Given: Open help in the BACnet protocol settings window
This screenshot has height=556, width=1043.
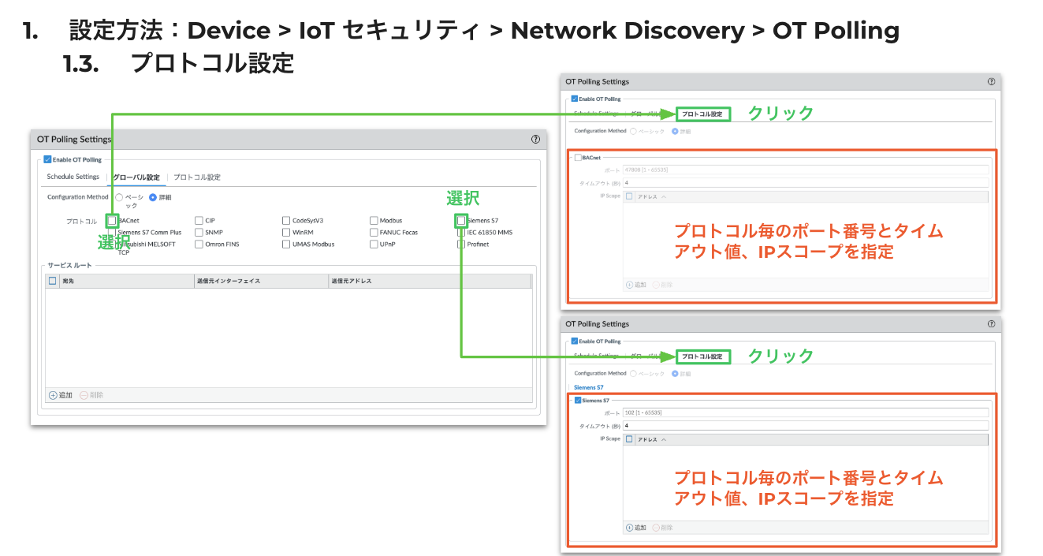Looking at the screenshot, I should (x=991, y=81).
